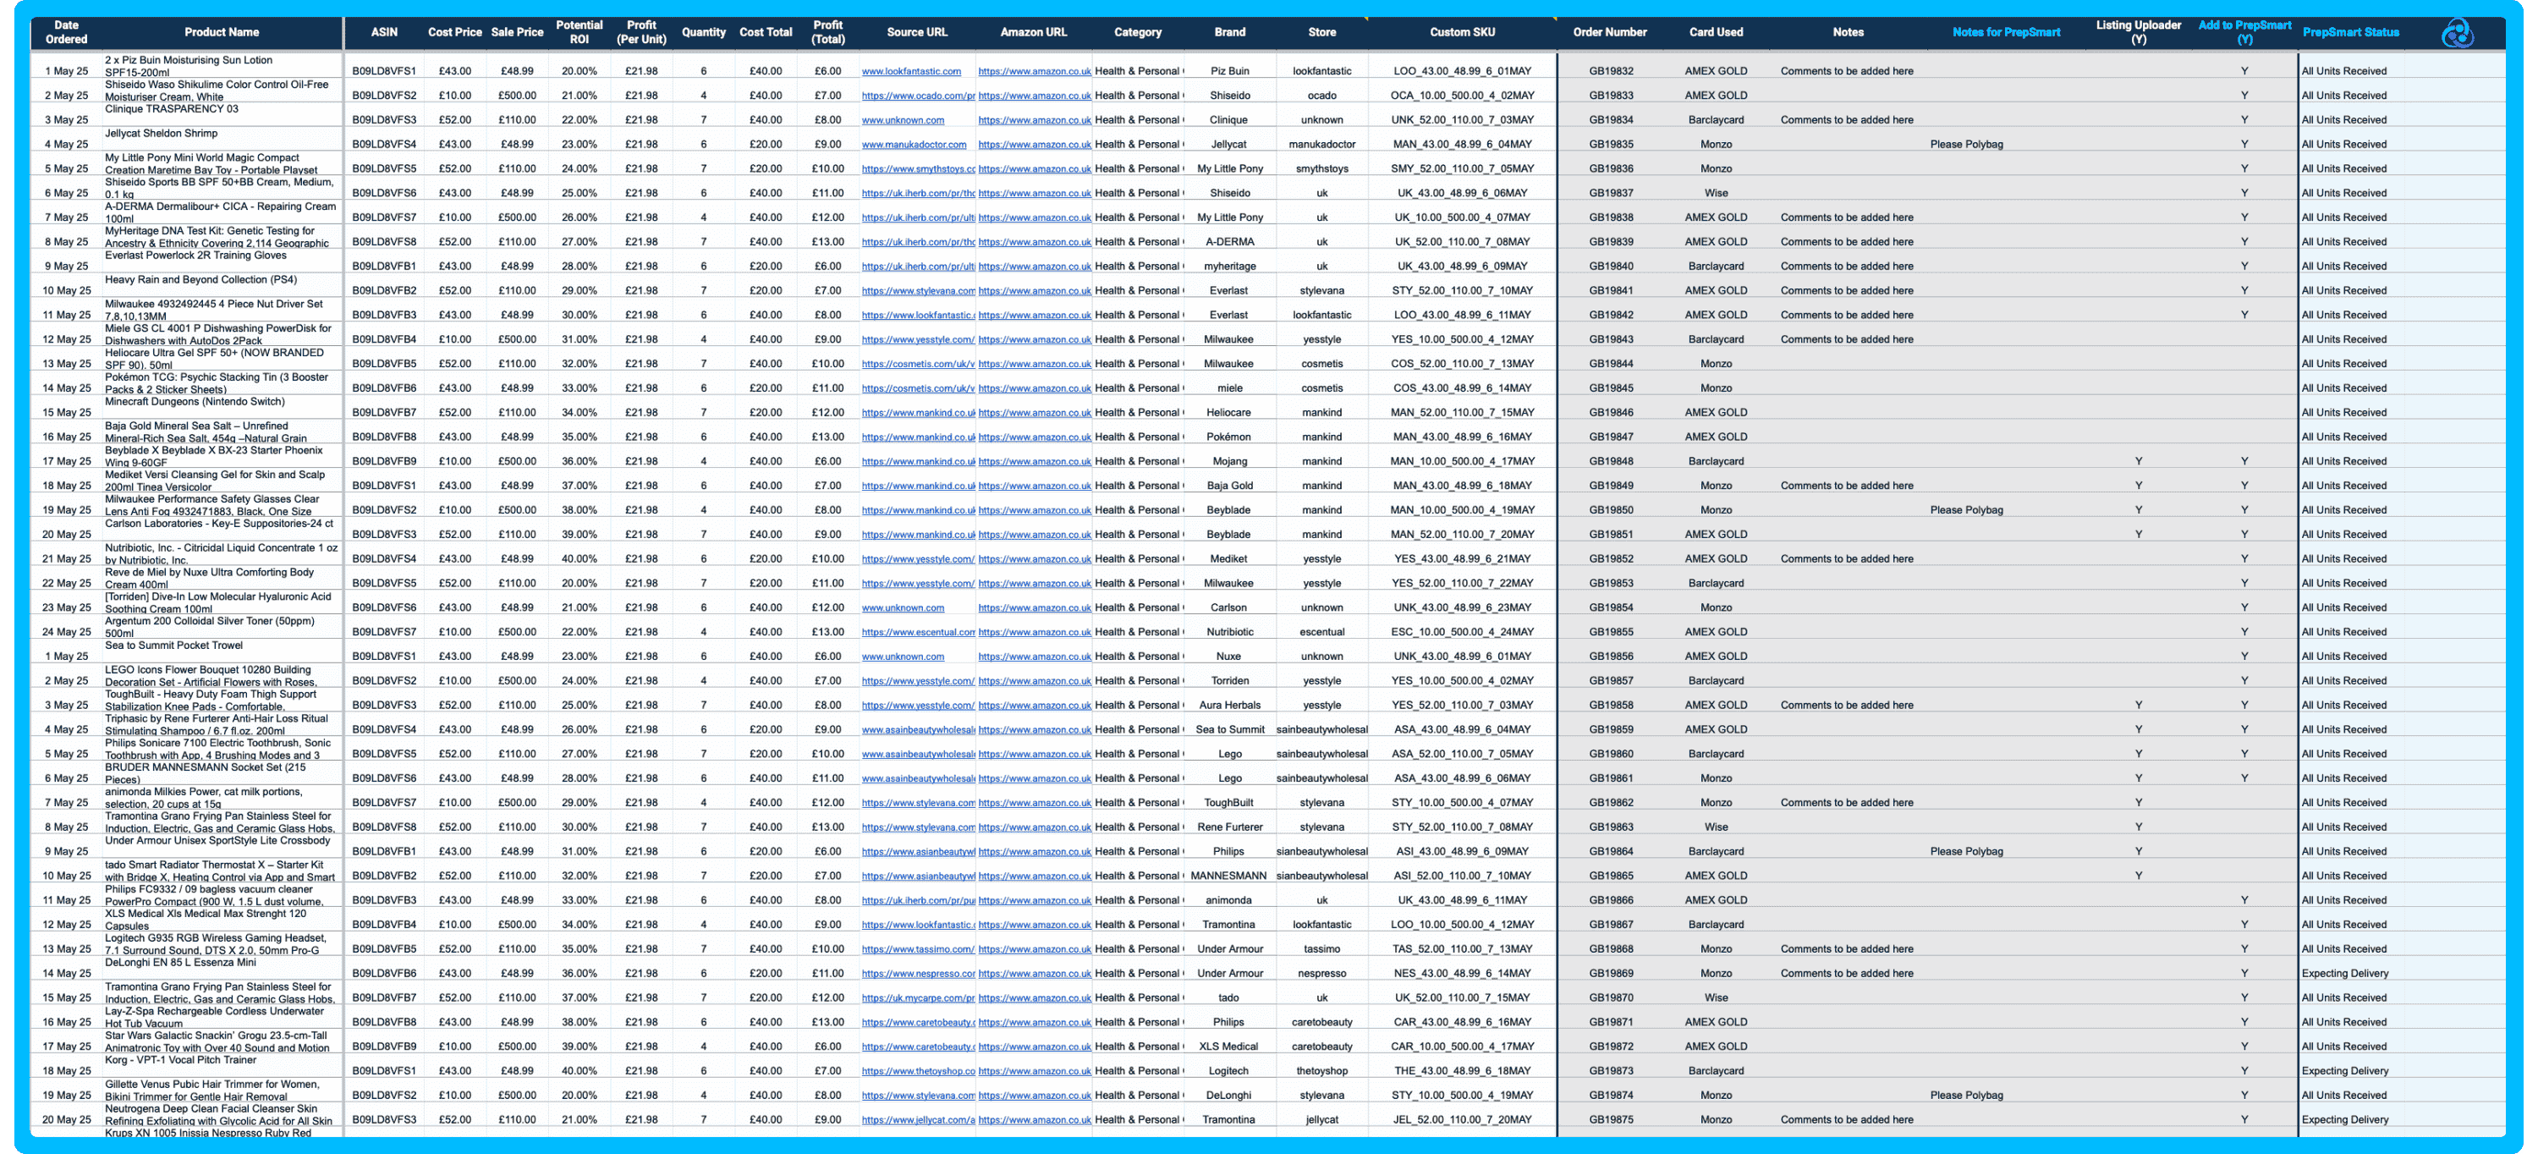Screen dimensions: 2538x1154
Task: Click the Add to PrepSmart (Y) header
Action: point(2244,32)
